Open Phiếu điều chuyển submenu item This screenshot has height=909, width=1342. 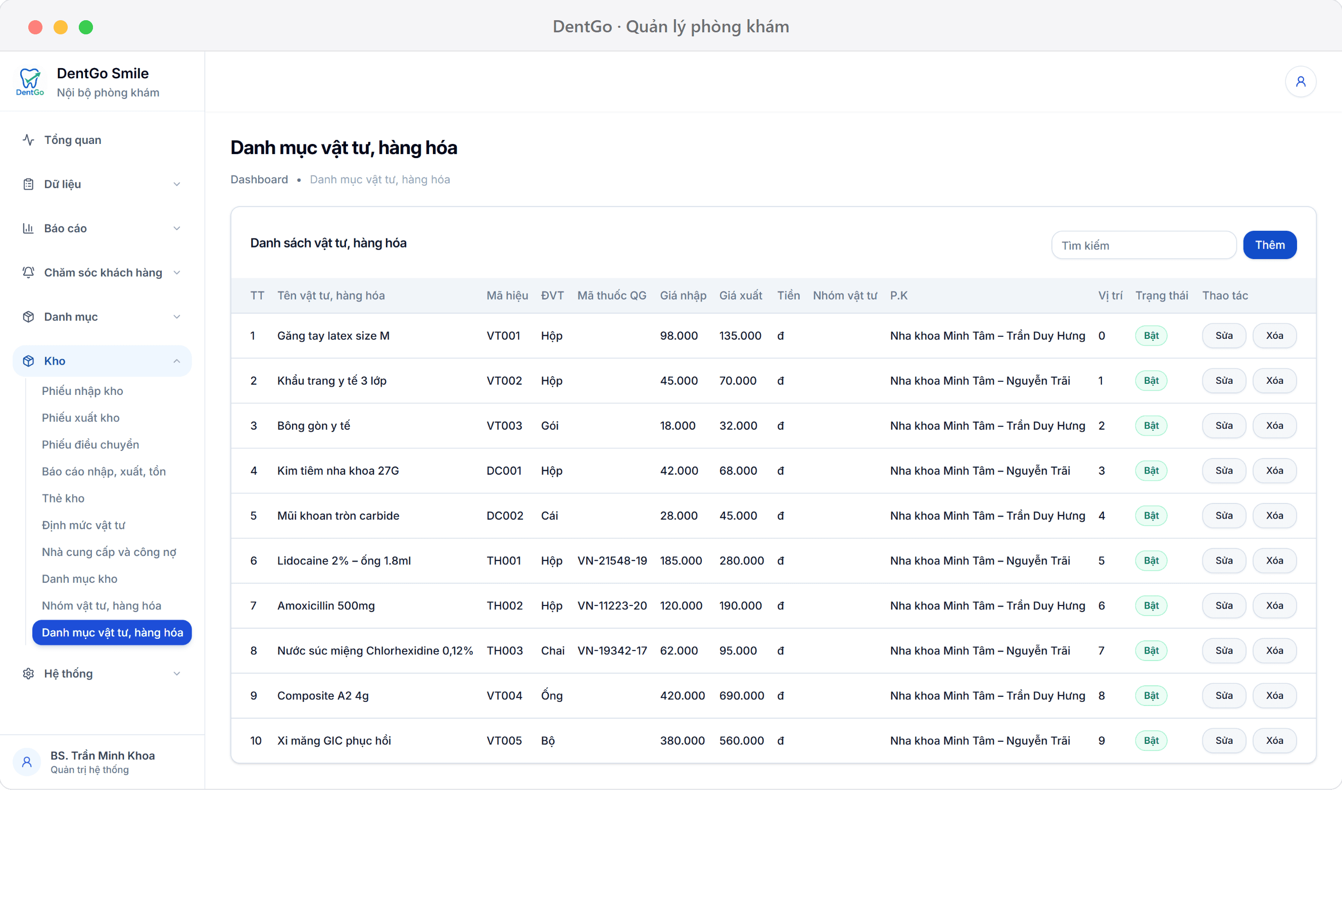(90, 444)
